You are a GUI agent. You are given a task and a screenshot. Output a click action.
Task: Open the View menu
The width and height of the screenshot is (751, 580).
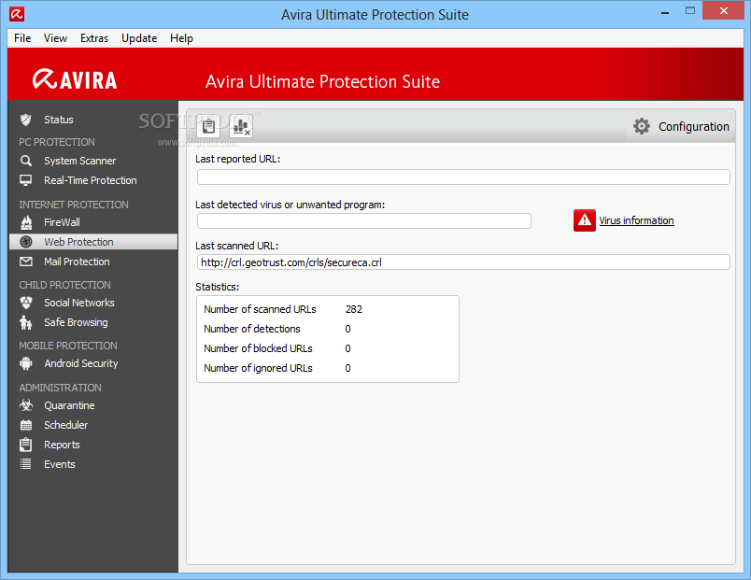[55, 38]
